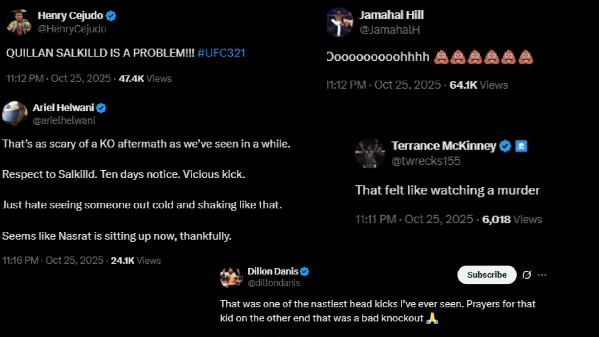Open Jamahal Hill's avatar image
The width and height of the screenshot is (599, 337).
[340, 22]
